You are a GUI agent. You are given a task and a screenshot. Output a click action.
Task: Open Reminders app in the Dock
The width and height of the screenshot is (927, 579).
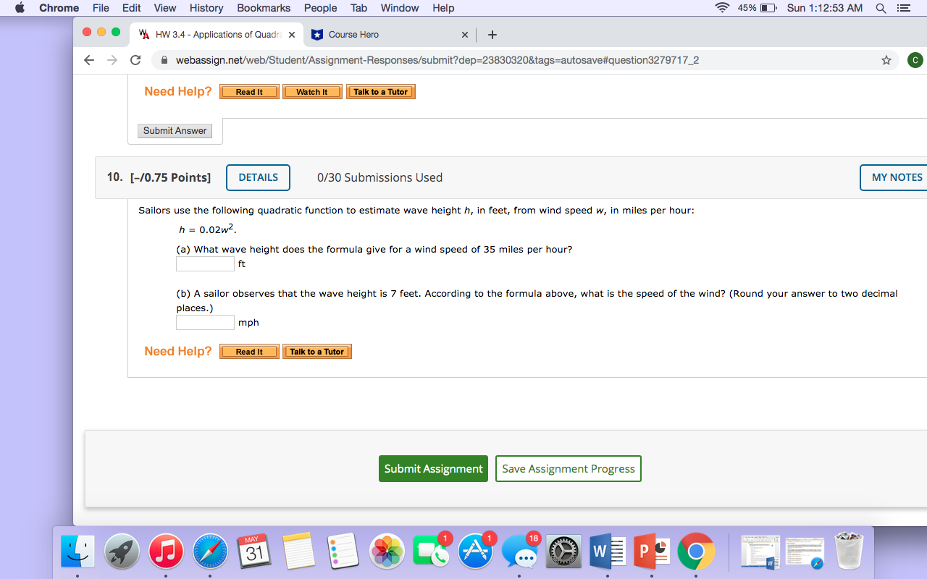click(x=343, y=552)
